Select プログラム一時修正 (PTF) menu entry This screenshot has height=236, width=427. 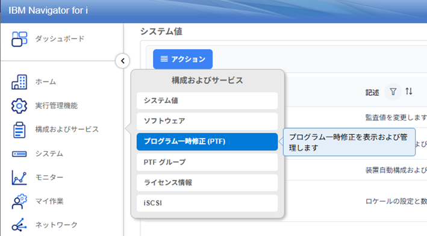tap(207, 141)
